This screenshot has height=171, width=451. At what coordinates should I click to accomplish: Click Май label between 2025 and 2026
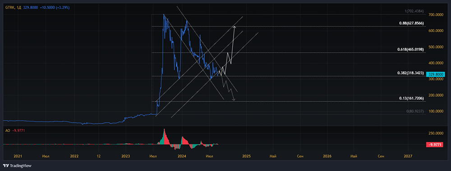(273, 156)
